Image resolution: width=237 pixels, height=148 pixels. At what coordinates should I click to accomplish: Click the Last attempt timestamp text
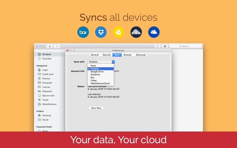pyautogui.click(x=103, y=97)
